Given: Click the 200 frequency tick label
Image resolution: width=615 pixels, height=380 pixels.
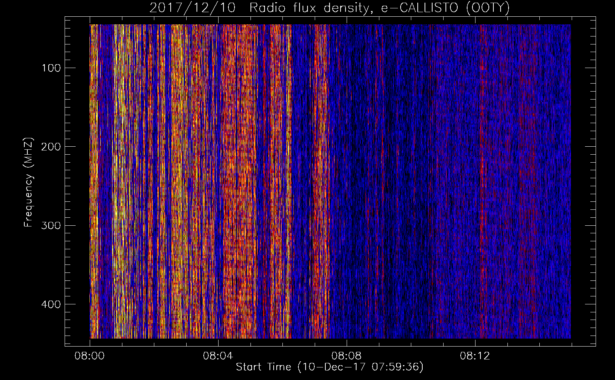Looking at the screenshot, I should 51,147.
